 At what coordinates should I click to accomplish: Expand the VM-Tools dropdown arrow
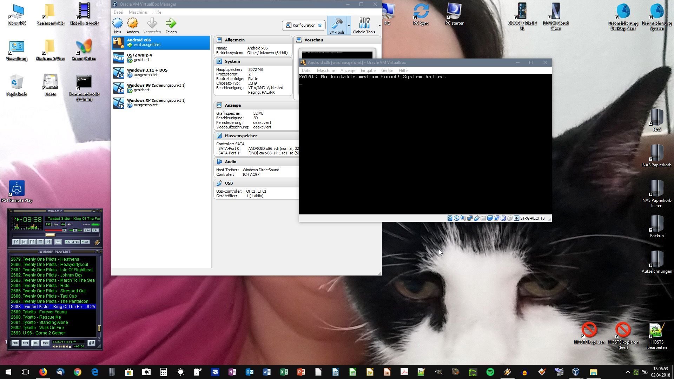(349, 26)
